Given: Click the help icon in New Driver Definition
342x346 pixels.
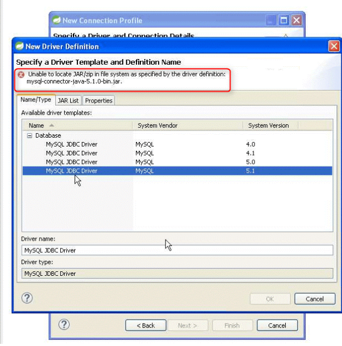Looking at the screenshot, I should [x=27, y=298].
